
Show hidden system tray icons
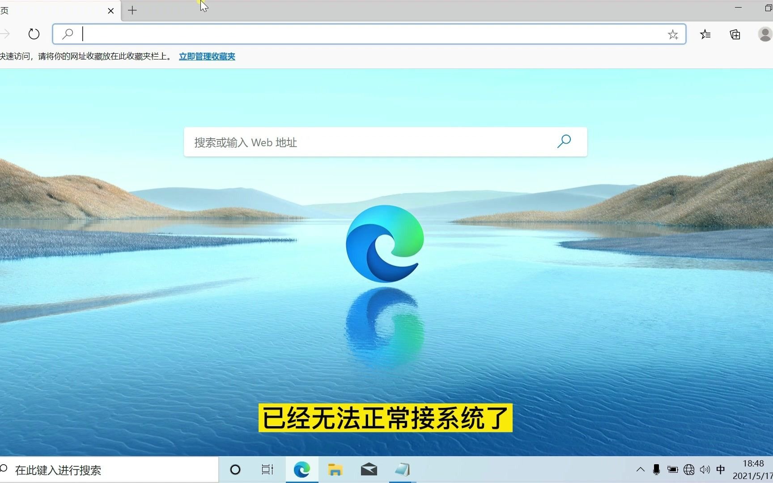click(641, 470)
